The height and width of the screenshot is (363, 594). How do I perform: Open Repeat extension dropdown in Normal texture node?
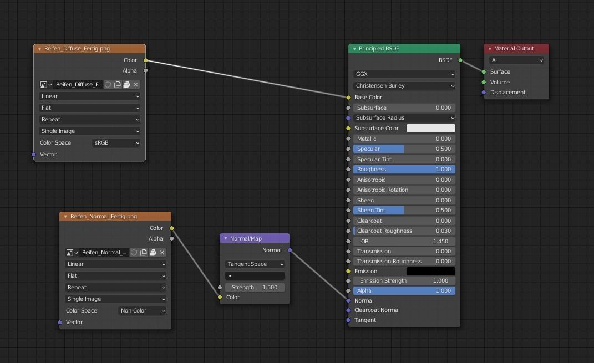(115, 287)
